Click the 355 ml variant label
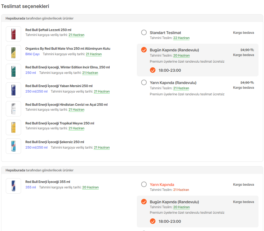The width and height of the screenshot is (264, 231). click(30, 187)
